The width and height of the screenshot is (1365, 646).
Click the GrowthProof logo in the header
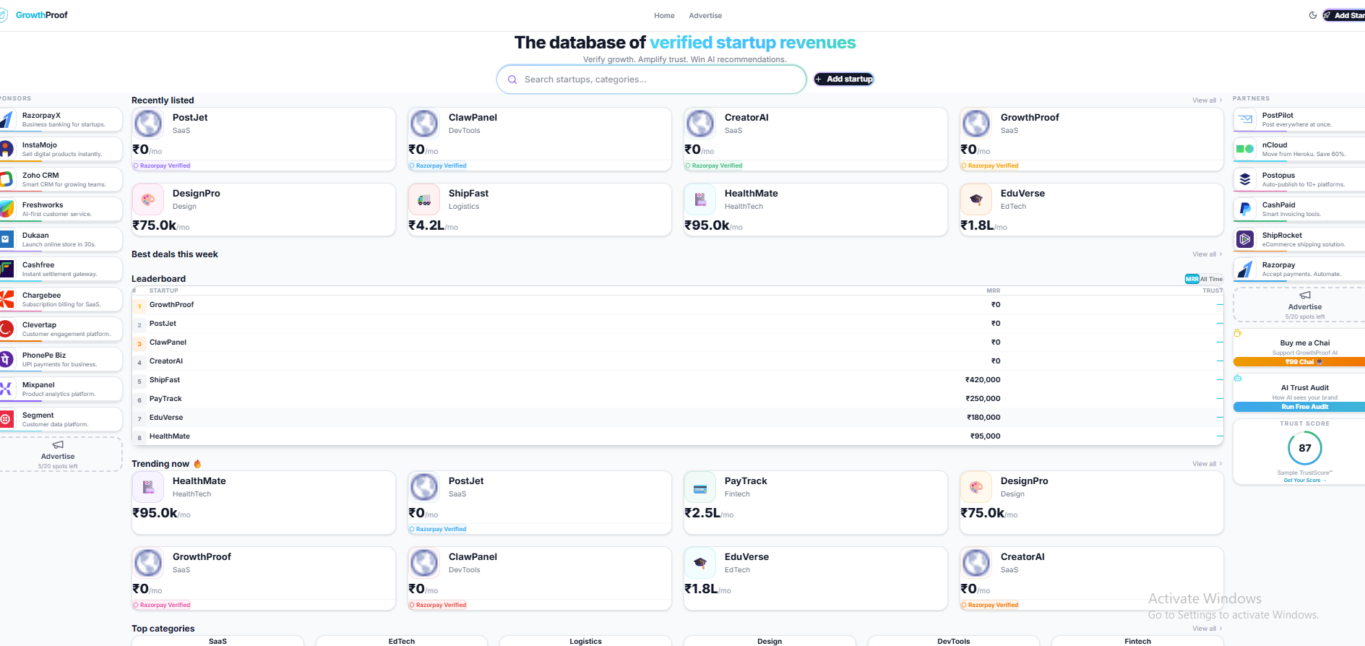pos(34,15)
